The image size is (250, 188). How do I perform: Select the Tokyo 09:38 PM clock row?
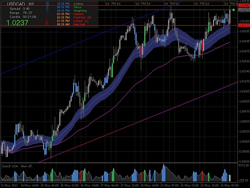[69, 7]
